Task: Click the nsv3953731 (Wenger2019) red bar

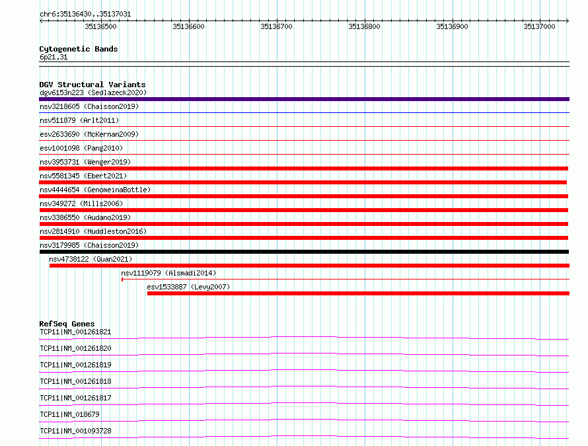Action: tap(304, 168)
